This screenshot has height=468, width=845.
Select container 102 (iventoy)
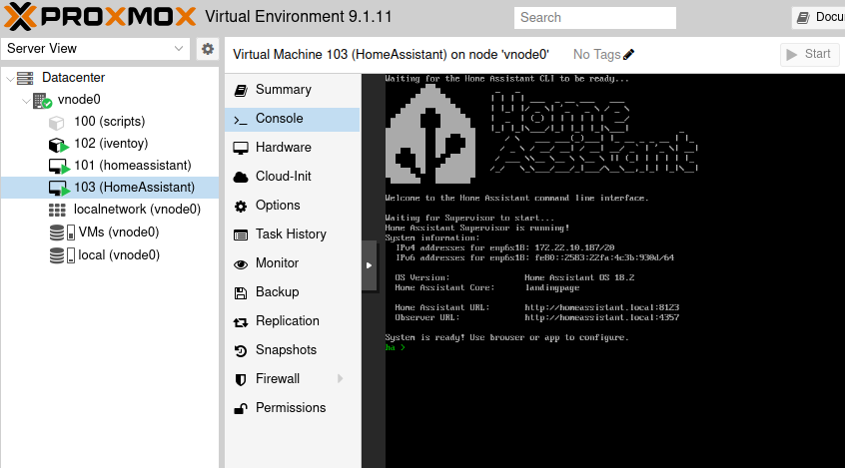pyautogui.click(x=111, y=144)
